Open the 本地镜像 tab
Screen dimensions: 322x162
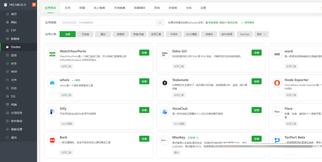[120, 8]
